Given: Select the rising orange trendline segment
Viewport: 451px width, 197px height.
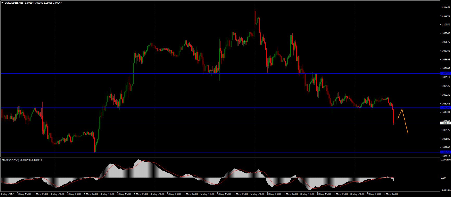Looking at the screenshot, I should click(400, 114).
